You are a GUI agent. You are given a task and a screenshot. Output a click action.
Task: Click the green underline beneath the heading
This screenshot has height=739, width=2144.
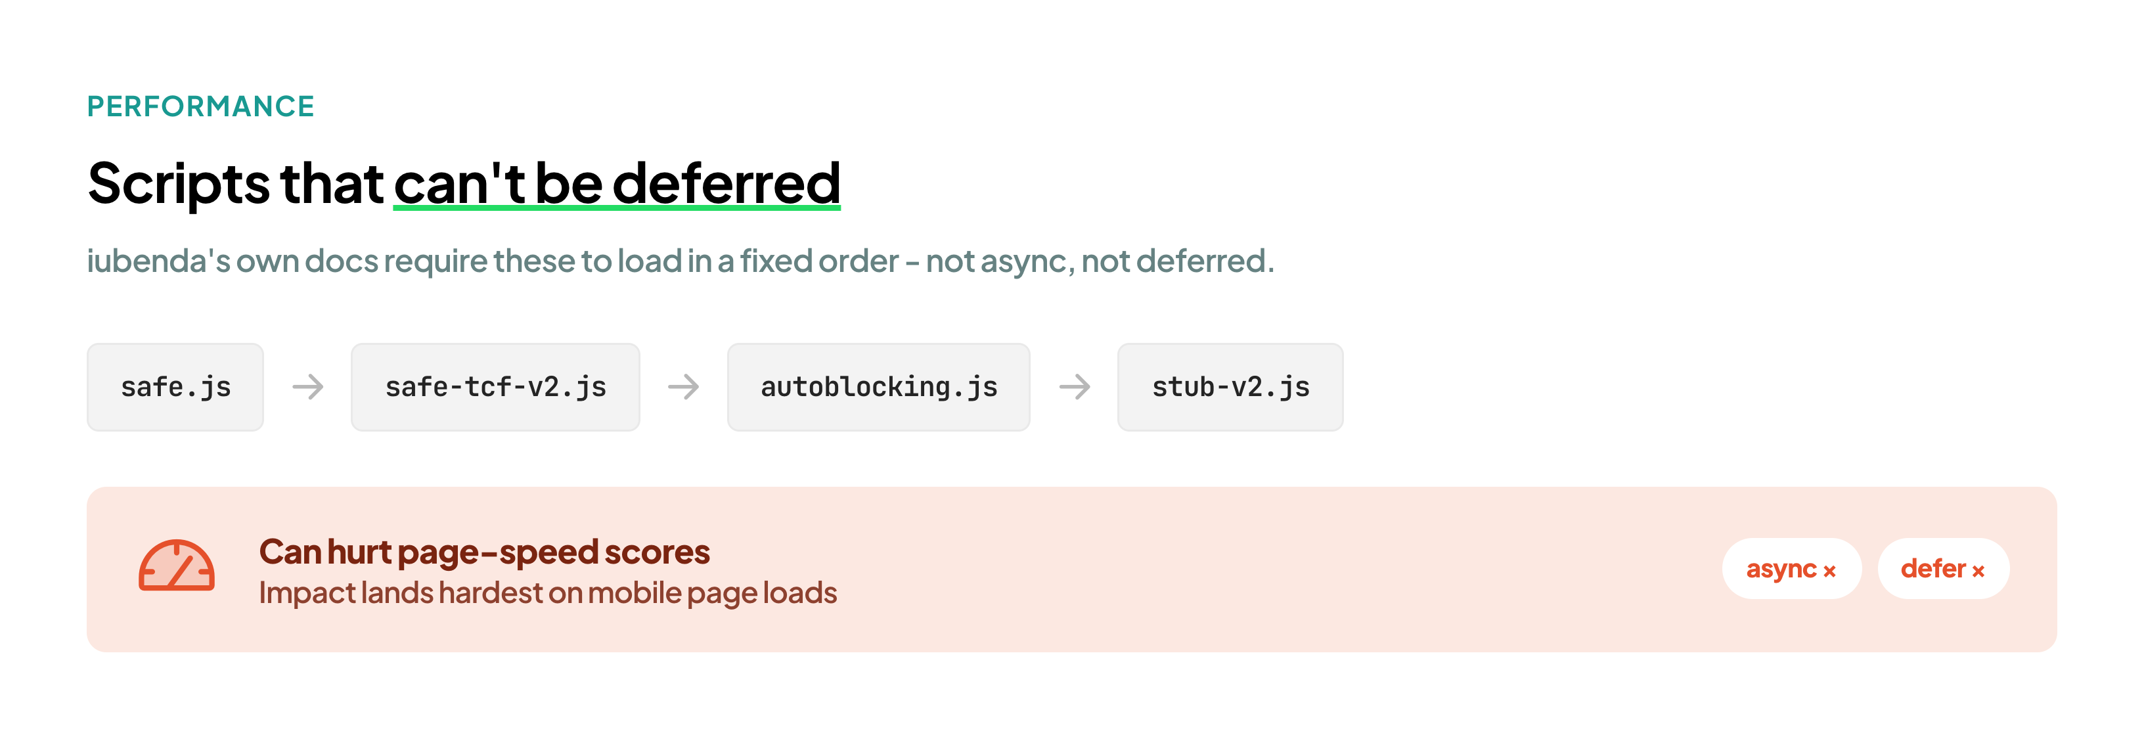click(x=617, y=207)
